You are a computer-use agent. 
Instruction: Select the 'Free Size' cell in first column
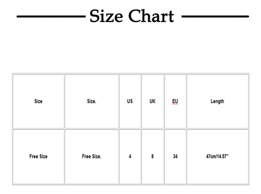pos(39,156)
